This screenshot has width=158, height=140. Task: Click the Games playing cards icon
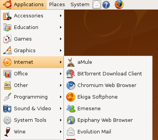(7, 39)
